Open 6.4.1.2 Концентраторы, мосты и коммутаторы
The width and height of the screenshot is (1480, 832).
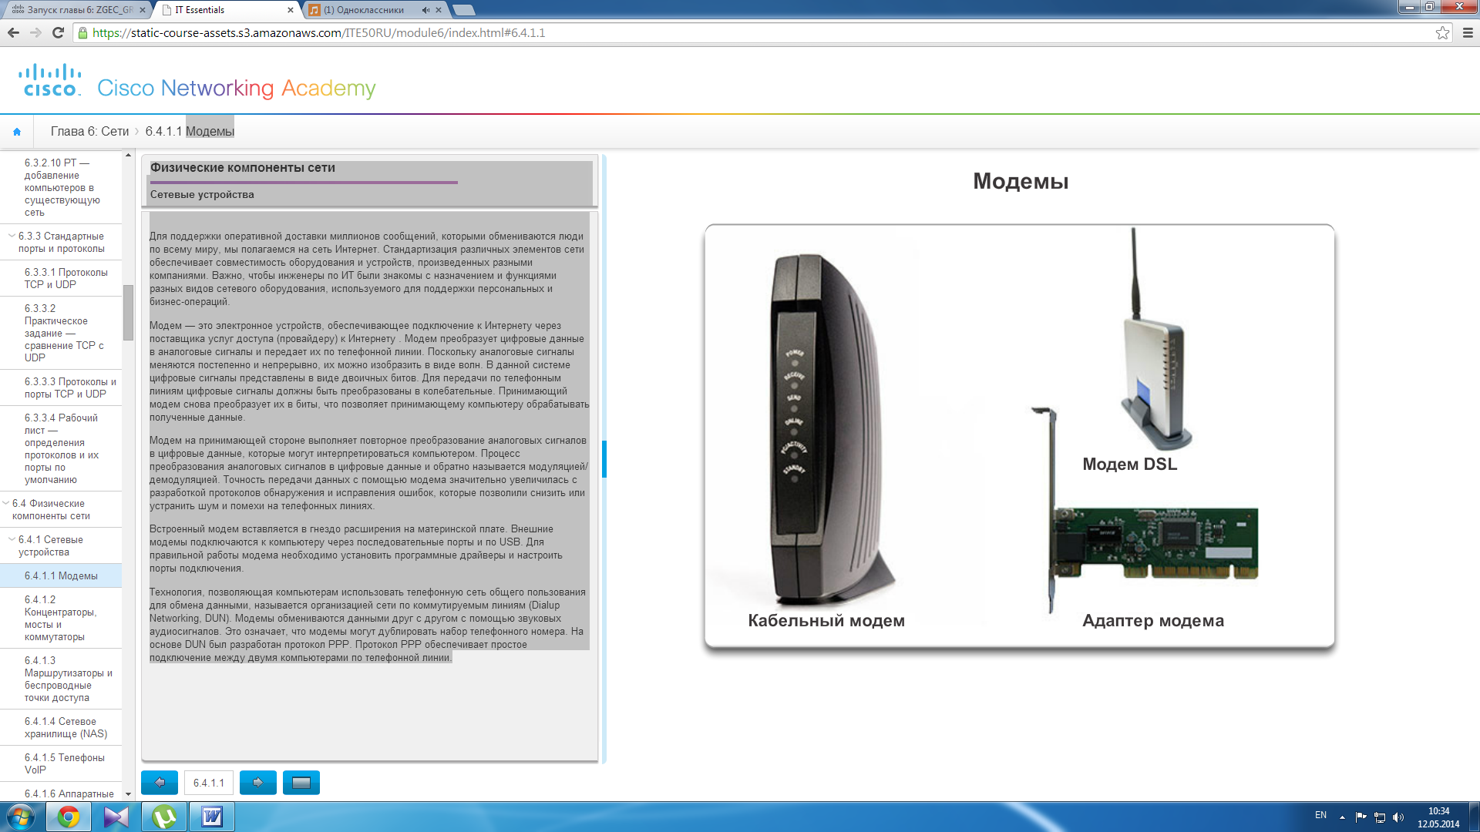pyautogui.click(x=60, y=618)
